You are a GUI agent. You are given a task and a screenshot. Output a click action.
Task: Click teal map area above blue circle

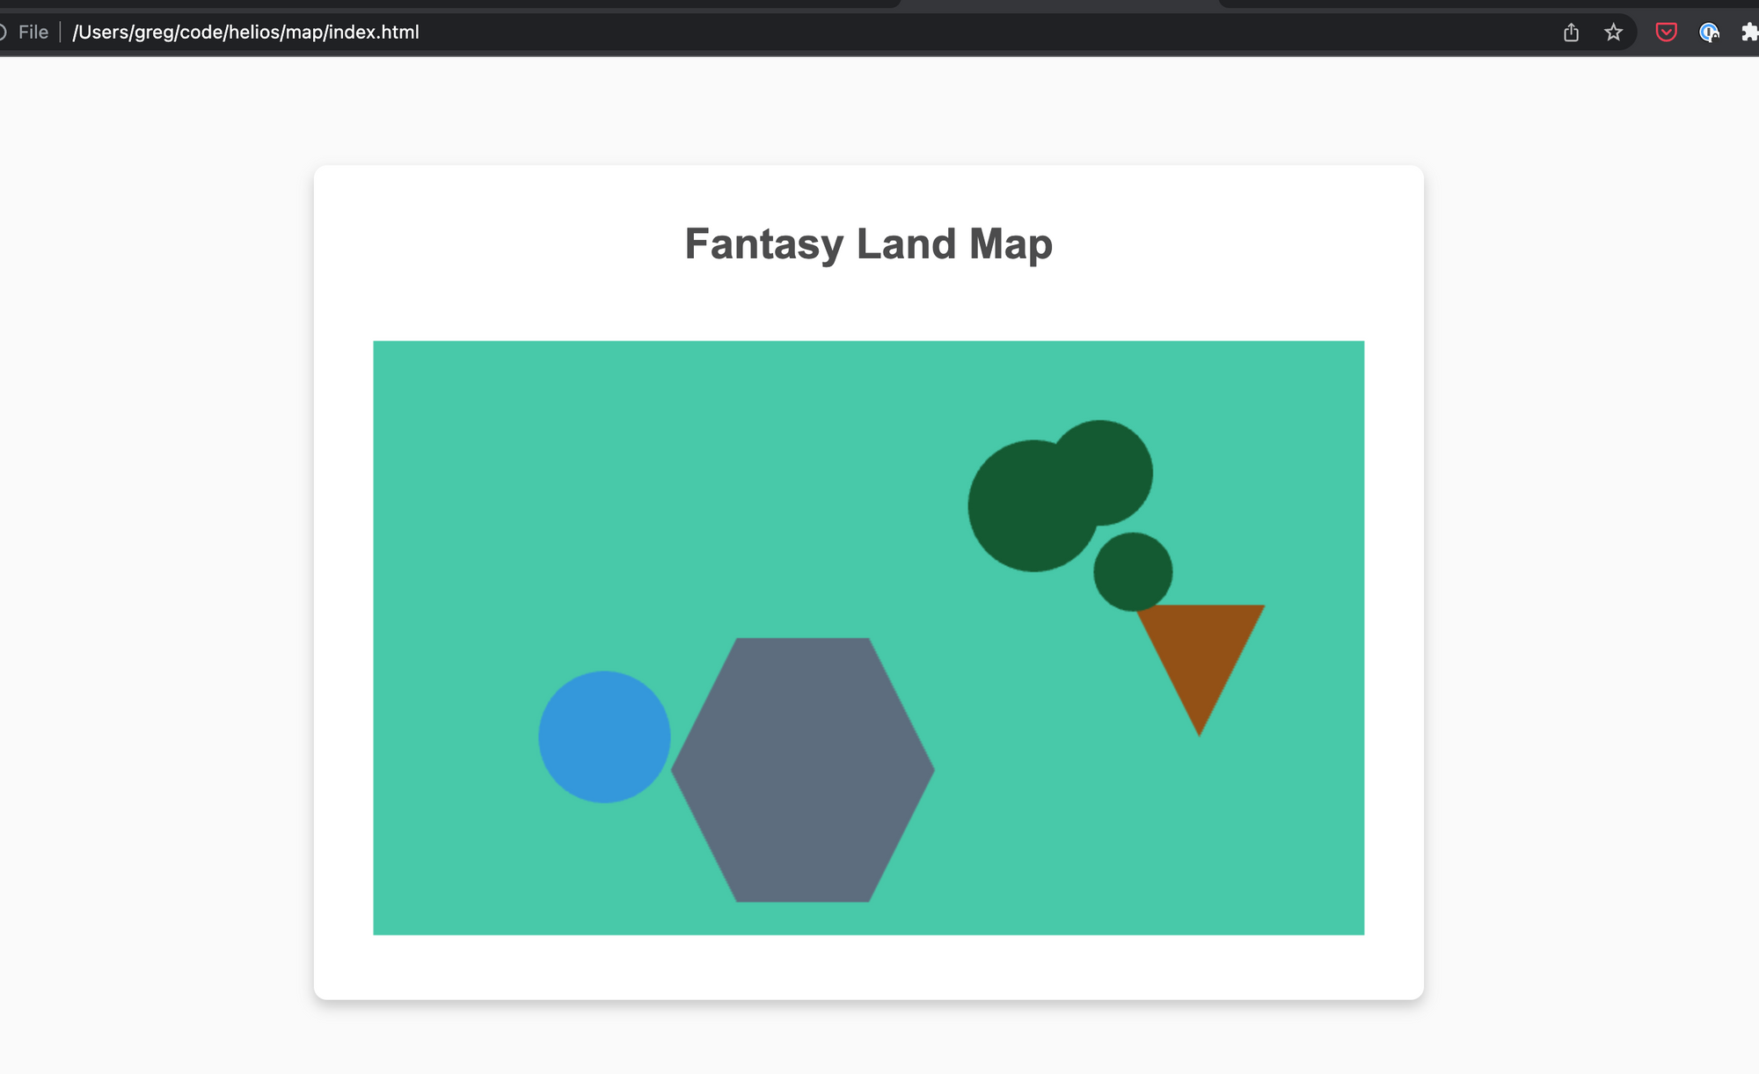click(x=604, y=527)
